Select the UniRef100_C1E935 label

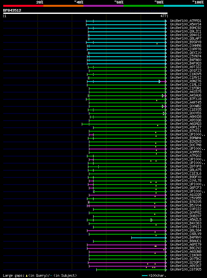186,109
